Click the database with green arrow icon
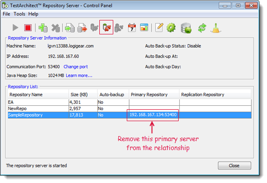The image size is (267, 183). [x=186, y=28]
